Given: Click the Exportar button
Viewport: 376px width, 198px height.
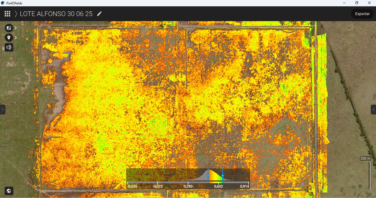Looking at the screenshot, I should pyautogui.click(x=362, y=14).
